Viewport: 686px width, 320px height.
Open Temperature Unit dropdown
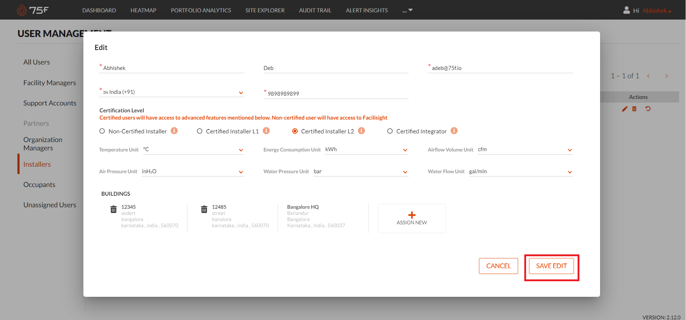193,150
